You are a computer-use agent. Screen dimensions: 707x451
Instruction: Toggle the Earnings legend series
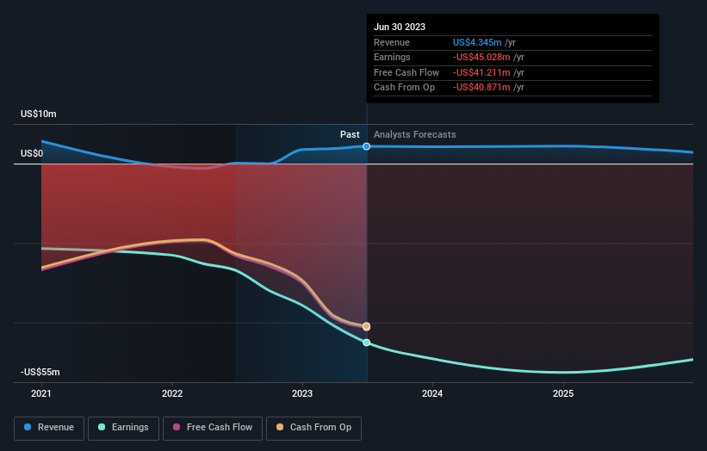click(x=123, y=428)
